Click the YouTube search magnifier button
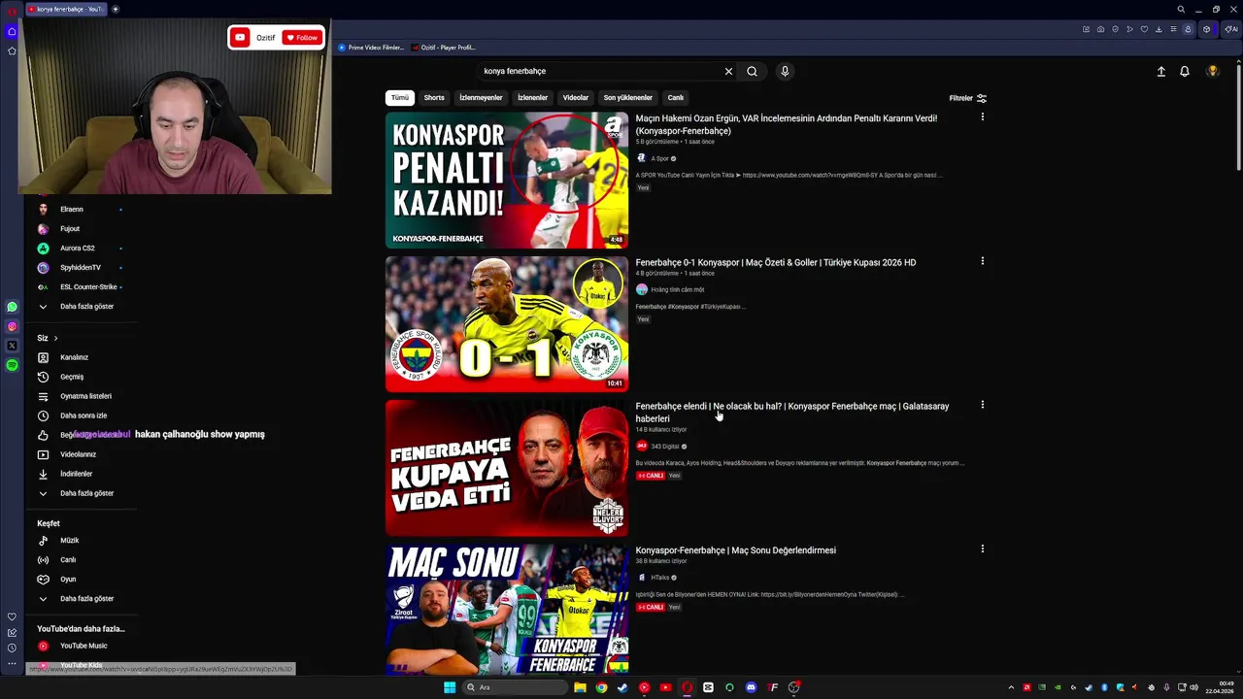The image size is (1243, 699). coord(752,71)
